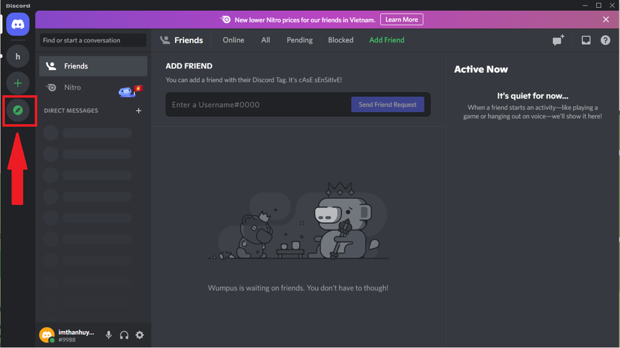Open Discord home via the logo icon
The image size is (620, 348).
tap(18, 24)
